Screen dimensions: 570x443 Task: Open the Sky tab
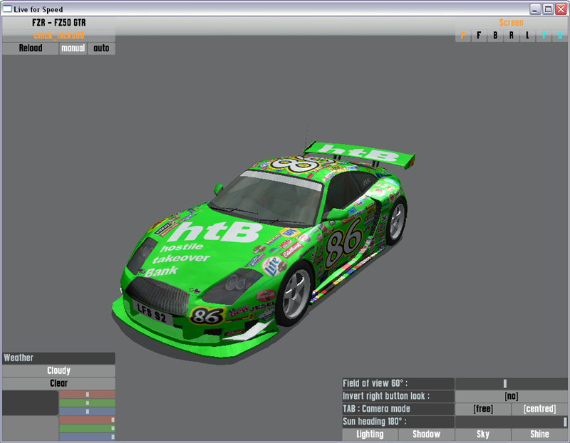point(483,434)
